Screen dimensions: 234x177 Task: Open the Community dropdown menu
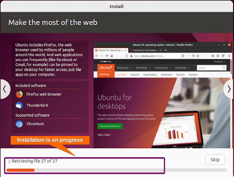[163, 68]
